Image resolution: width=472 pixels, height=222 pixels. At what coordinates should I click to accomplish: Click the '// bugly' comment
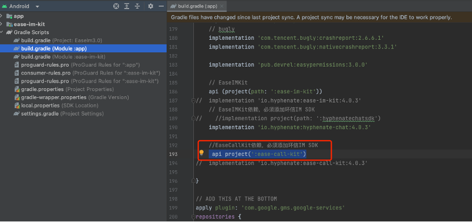point(222,29)
